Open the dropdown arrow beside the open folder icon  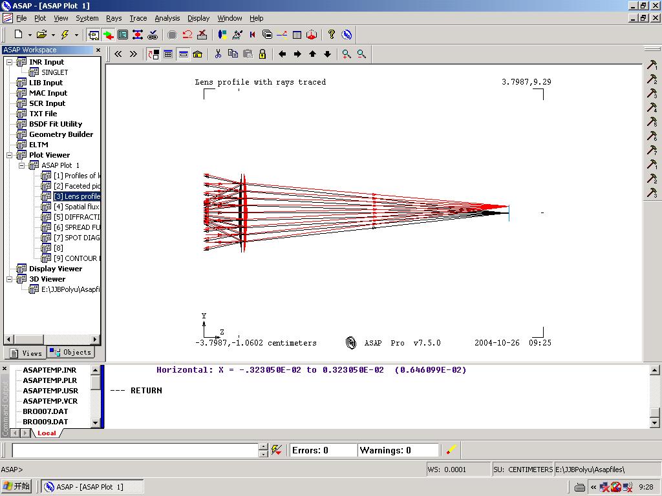click(53, 35)
